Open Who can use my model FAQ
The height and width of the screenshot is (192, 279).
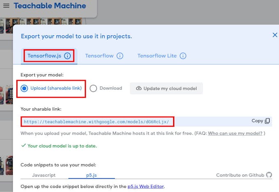tap(235, 133)
